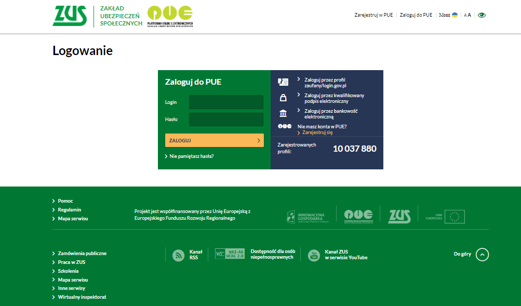Open the Nie pamiętasz hasła? link
Screen dimensions: 521x306
pos(191,156)
